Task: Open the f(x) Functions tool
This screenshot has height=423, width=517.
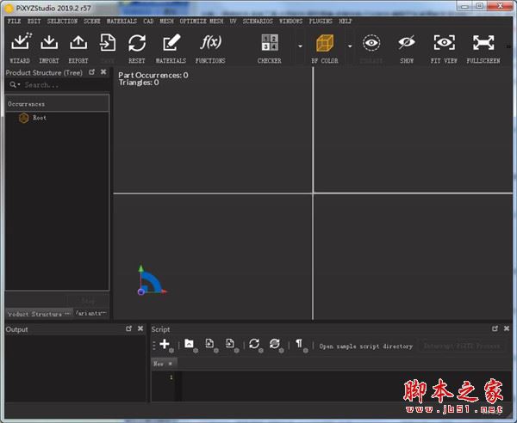Action: click(x=210, y=42)
